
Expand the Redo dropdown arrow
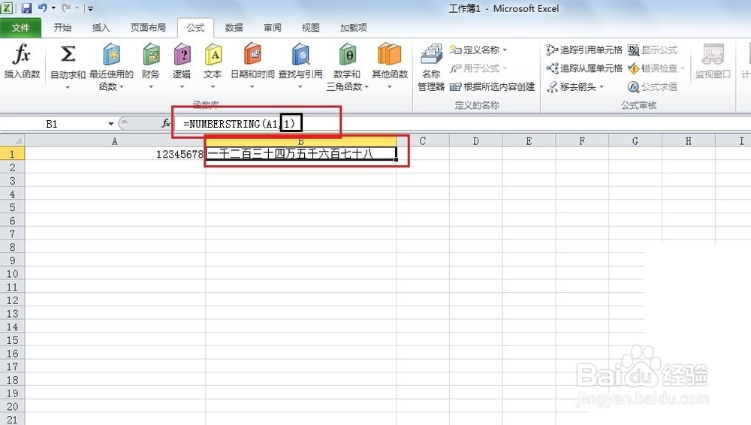(77, 8)
